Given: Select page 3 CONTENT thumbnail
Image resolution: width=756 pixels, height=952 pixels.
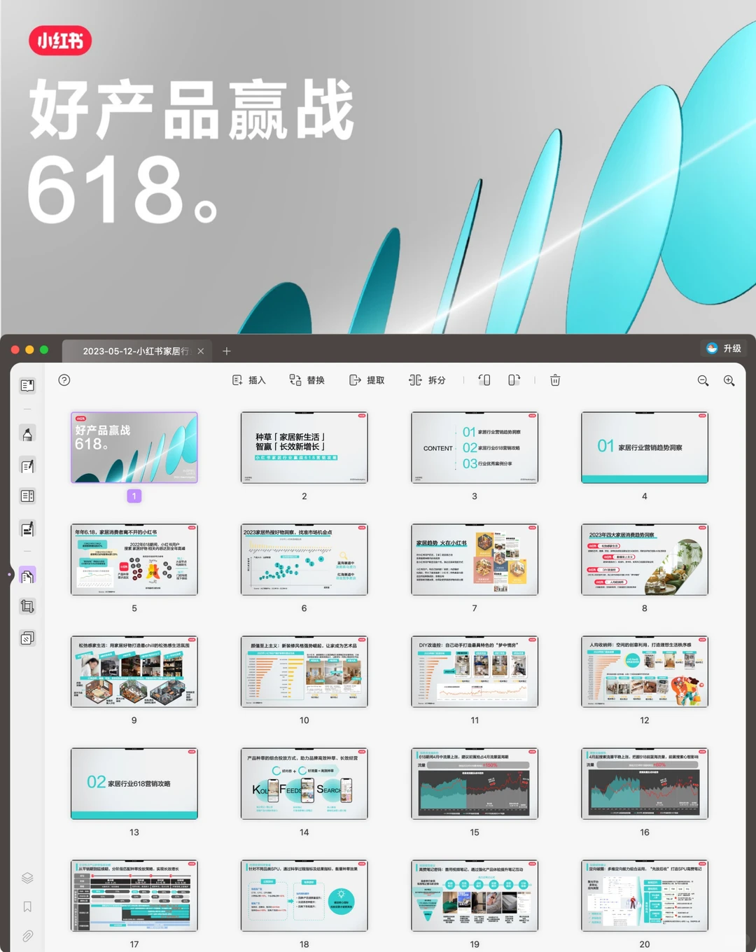Looking at the screenshot, I should pos(475,447).
